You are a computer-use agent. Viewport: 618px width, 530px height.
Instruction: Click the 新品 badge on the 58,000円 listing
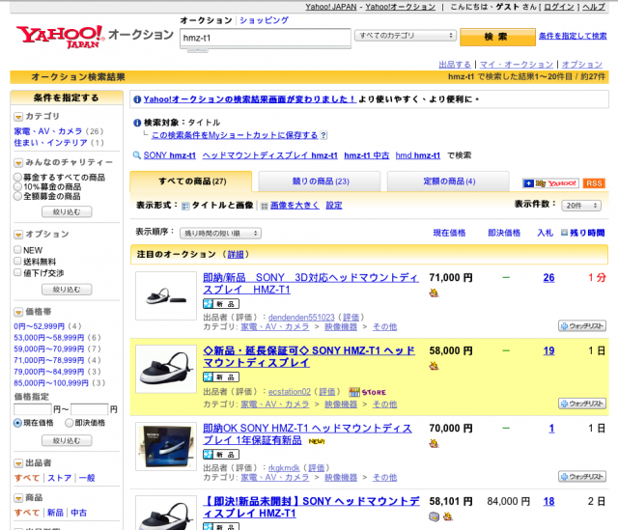coord(221,377)
